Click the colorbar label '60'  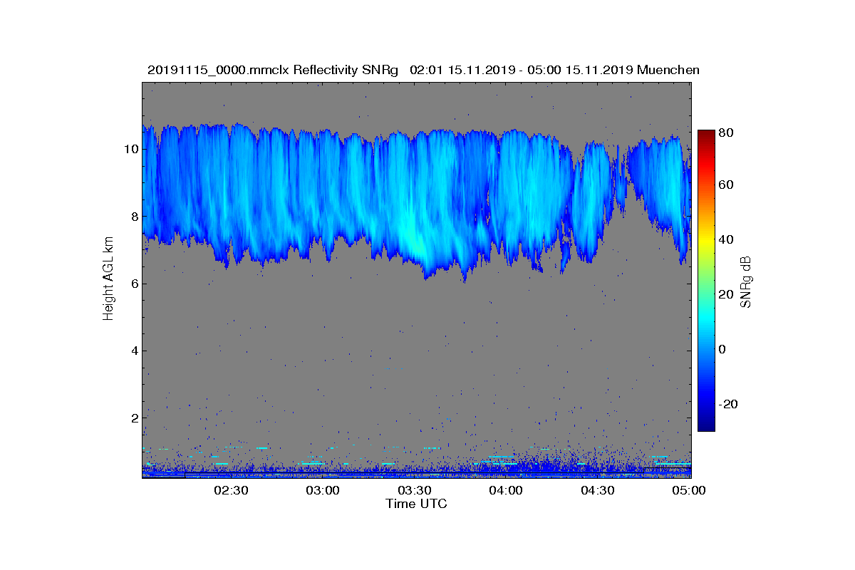click(727, 185)
